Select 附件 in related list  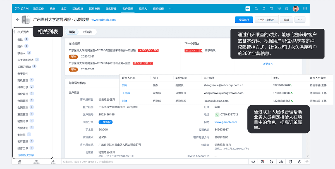click(x=20, y=46)
